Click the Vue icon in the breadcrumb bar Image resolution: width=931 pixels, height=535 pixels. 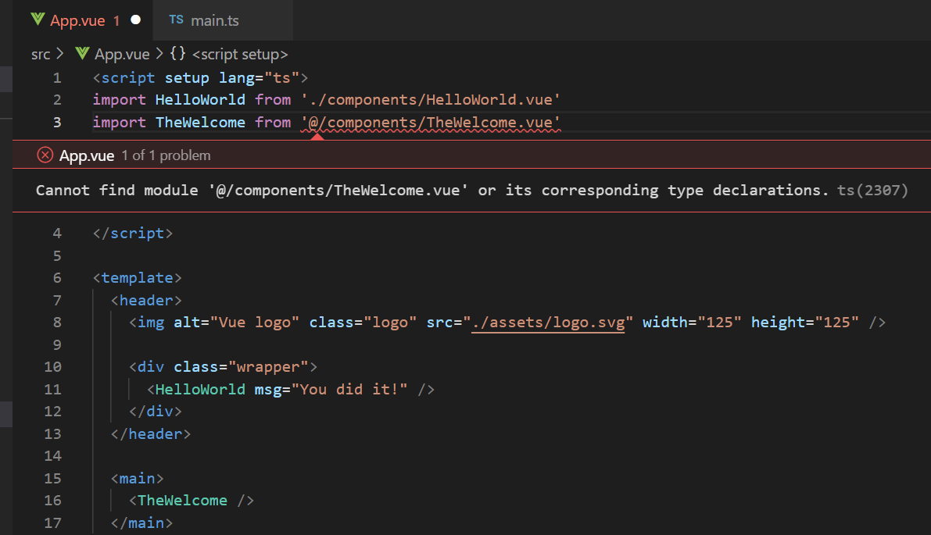81,54
